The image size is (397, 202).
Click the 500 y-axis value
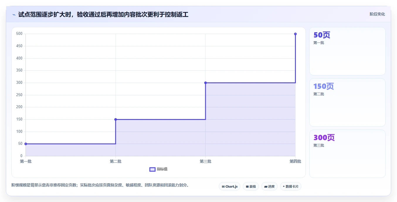19,34
